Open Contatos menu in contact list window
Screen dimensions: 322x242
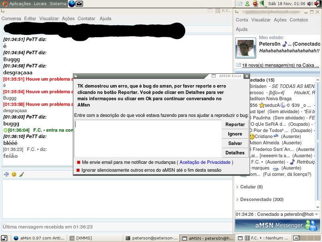tap(299, 20)
